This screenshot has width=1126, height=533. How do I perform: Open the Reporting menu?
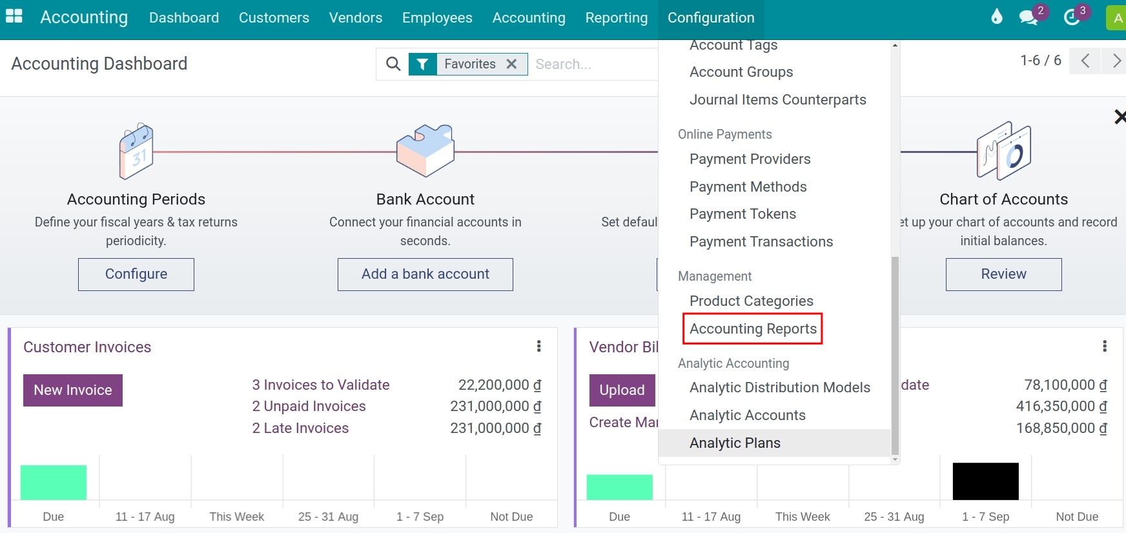pos(617,18)
